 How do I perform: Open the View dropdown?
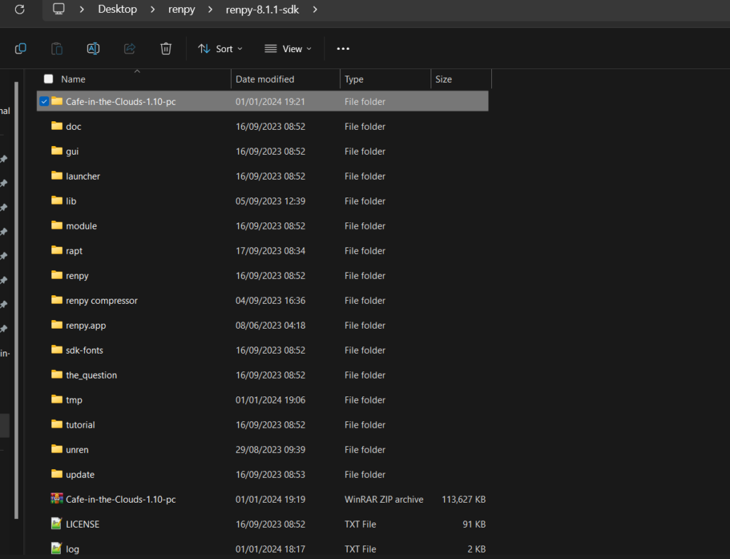tap(288, 48)
